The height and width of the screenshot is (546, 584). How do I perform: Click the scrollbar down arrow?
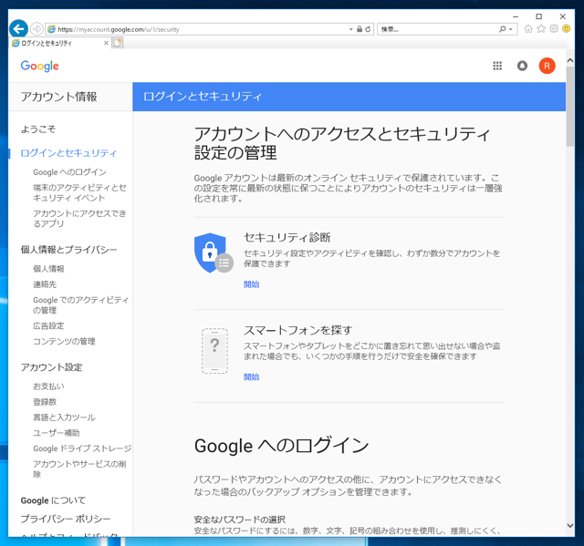569,526
